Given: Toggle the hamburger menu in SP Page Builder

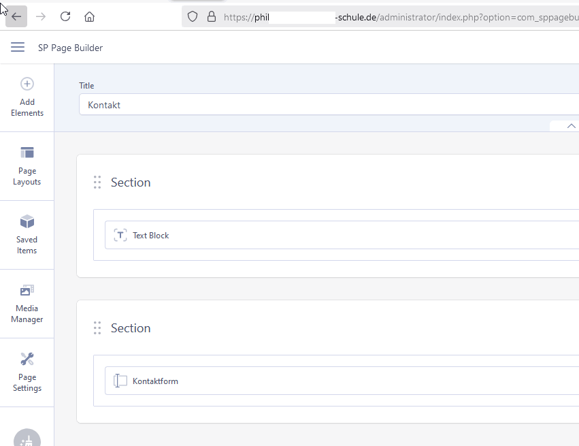Looking at the screenshot, I should [18, 47].
